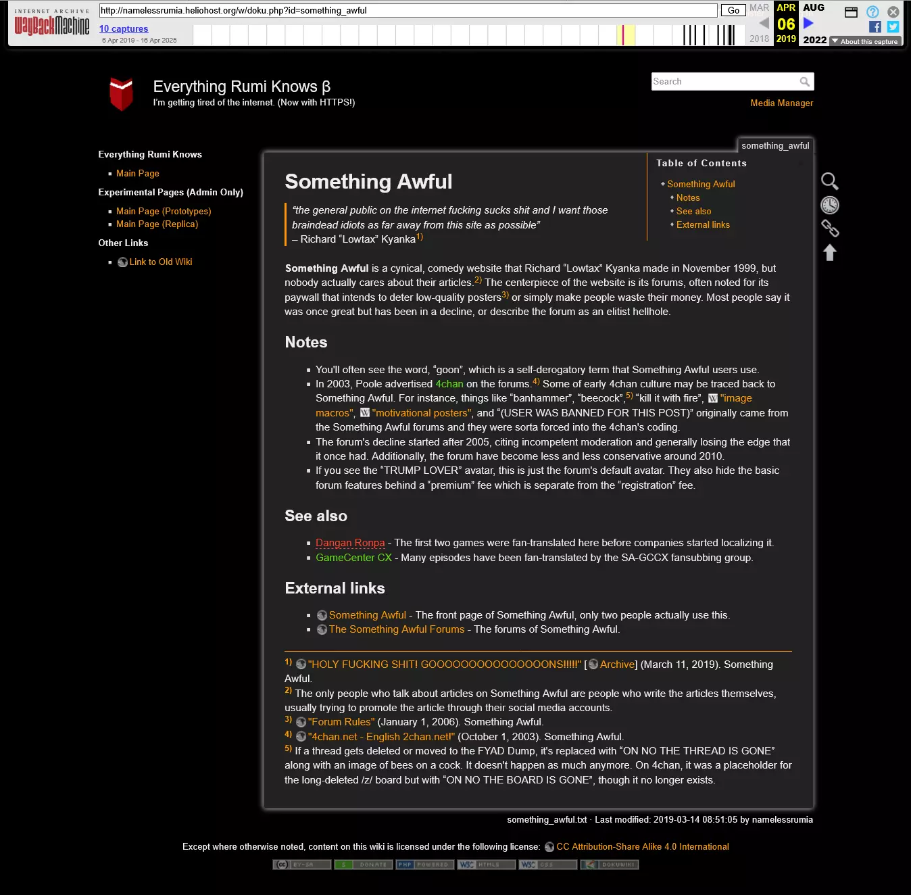Share capture on Facebook
911x895 pixels.
875,26
